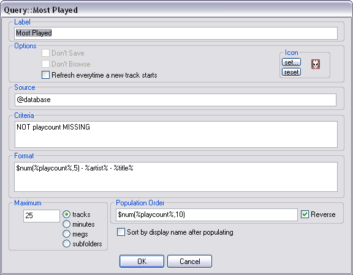
Task: Click the Criteria text box
Action: tap(176, 134)
